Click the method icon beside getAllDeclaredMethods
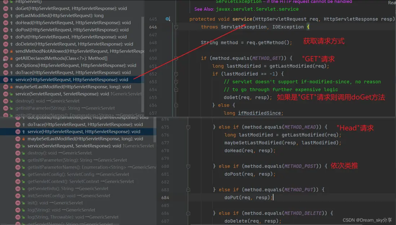 click(x=5, y=58)
